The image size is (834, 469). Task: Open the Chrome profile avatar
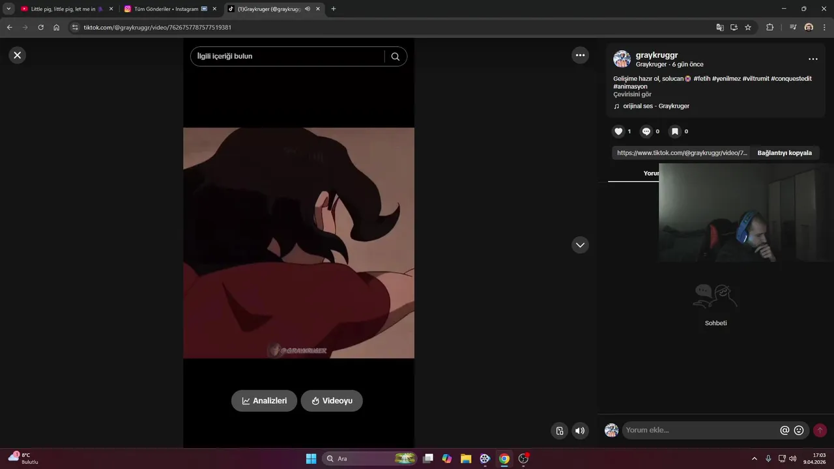[x=809, y=27]
